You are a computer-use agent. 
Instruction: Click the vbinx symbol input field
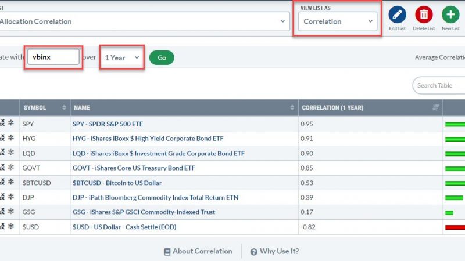(53, 57)
